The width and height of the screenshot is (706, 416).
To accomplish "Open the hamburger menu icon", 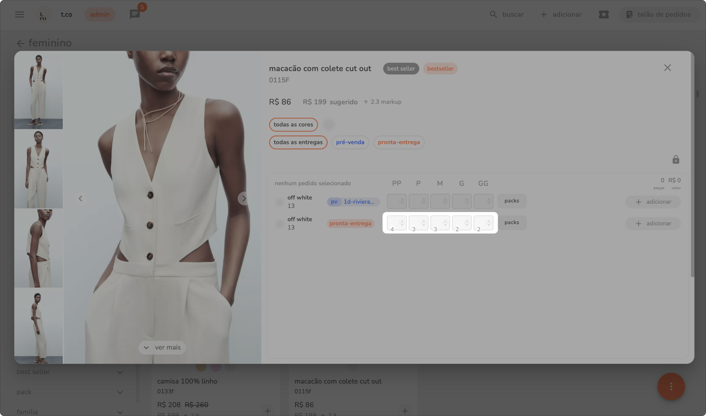I will tap(19, 14).
